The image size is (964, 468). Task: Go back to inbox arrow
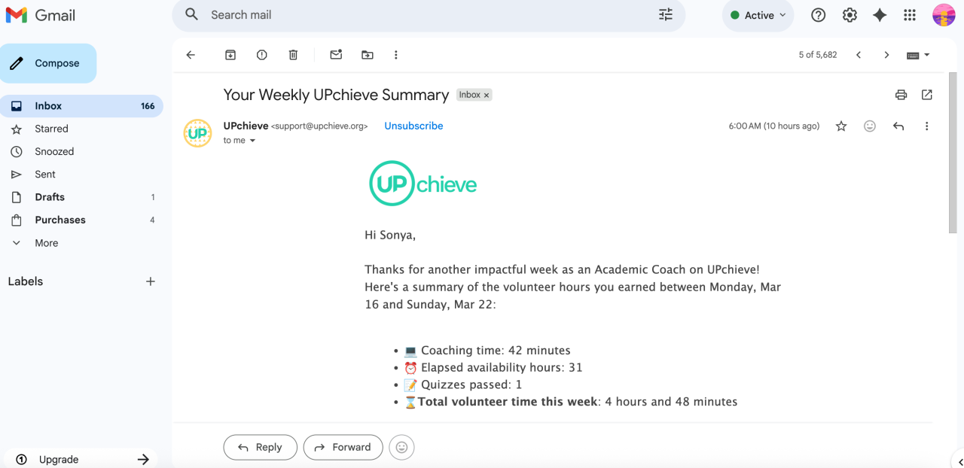(191, 55)
